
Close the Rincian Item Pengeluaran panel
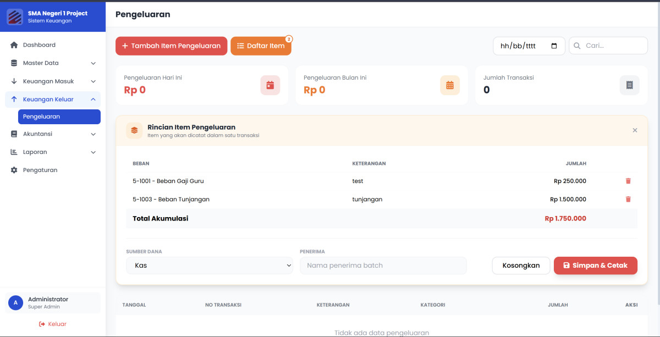tap(635, 130)
